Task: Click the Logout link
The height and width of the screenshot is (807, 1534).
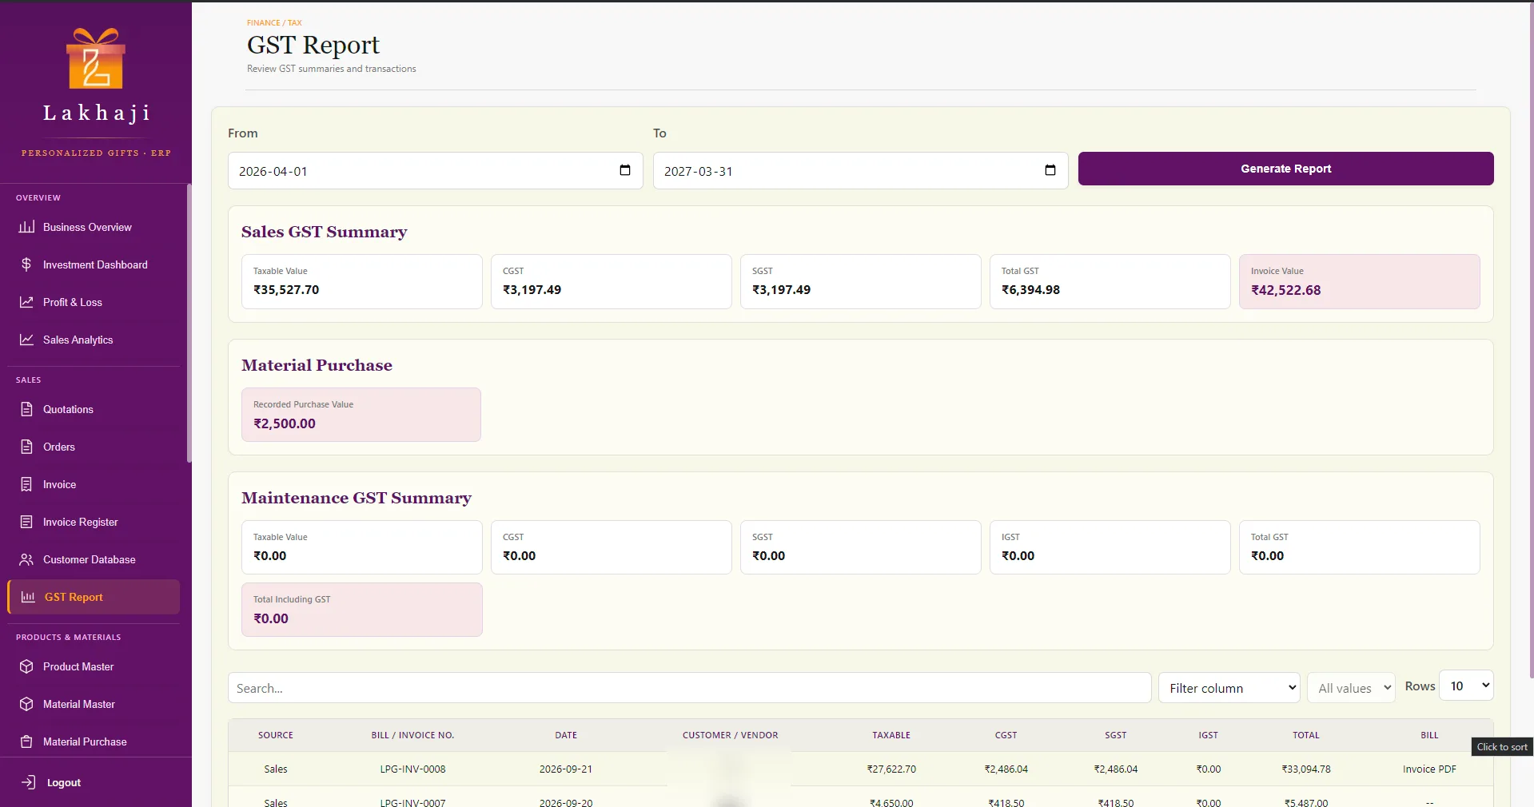Action: [63, 782]
